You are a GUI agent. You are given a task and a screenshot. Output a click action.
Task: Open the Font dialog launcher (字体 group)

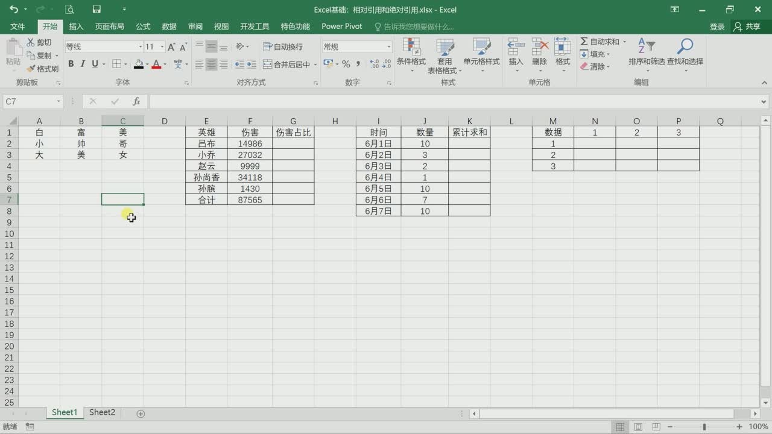pos(186,83)
